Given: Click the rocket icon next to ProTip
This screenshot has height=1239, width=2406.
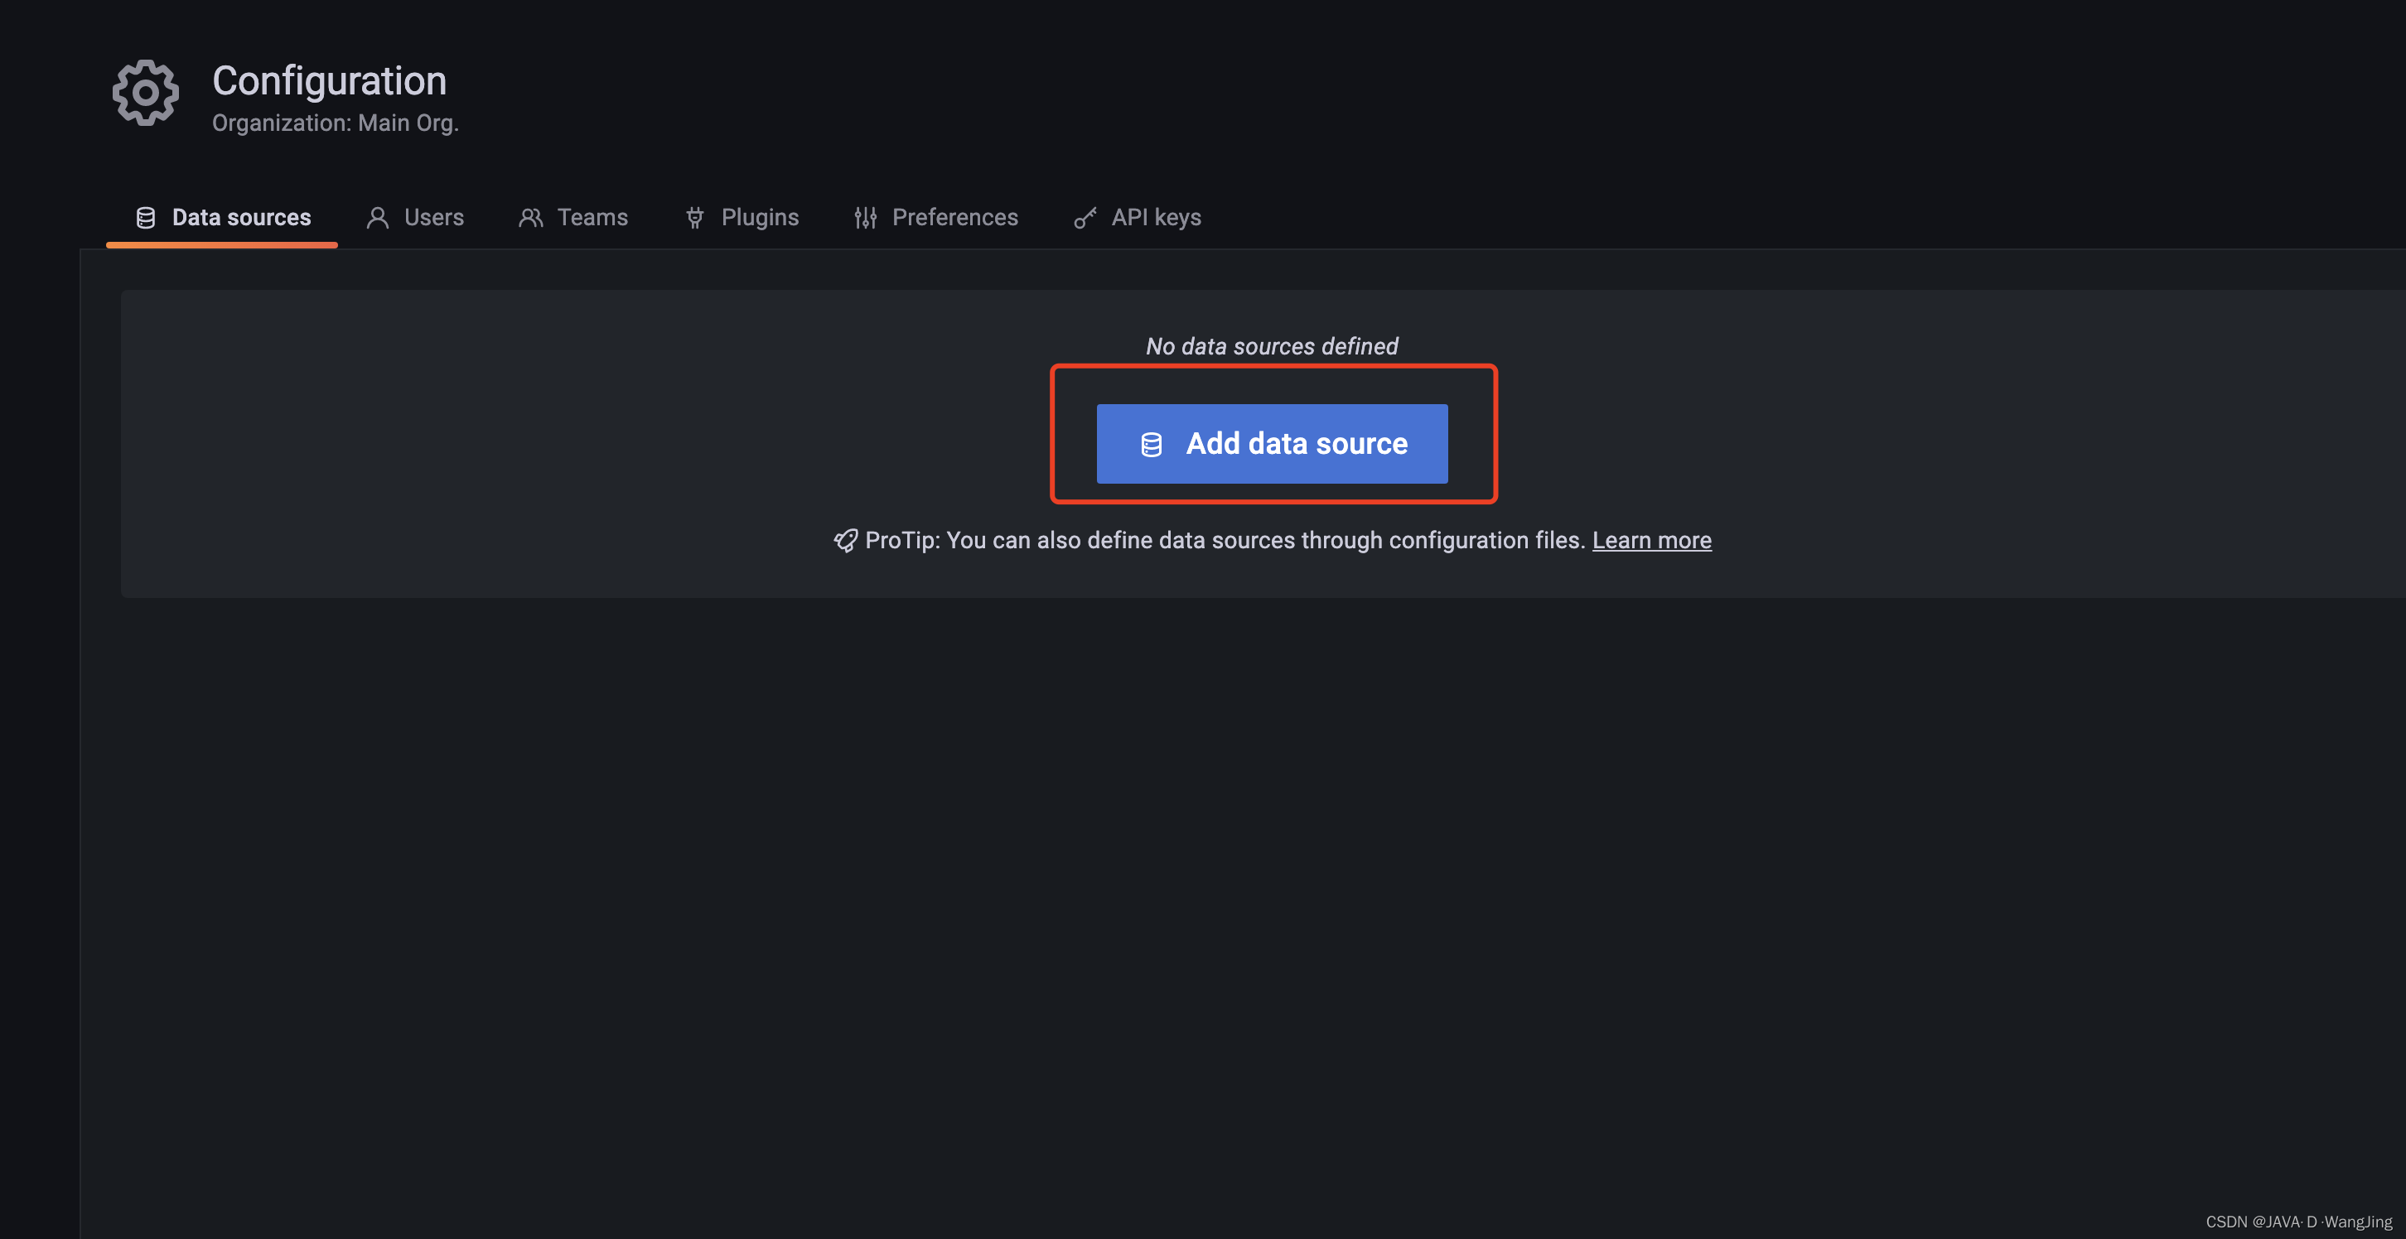Looking at the screenshot, I should pyautogui.click(x=845, y=541).
